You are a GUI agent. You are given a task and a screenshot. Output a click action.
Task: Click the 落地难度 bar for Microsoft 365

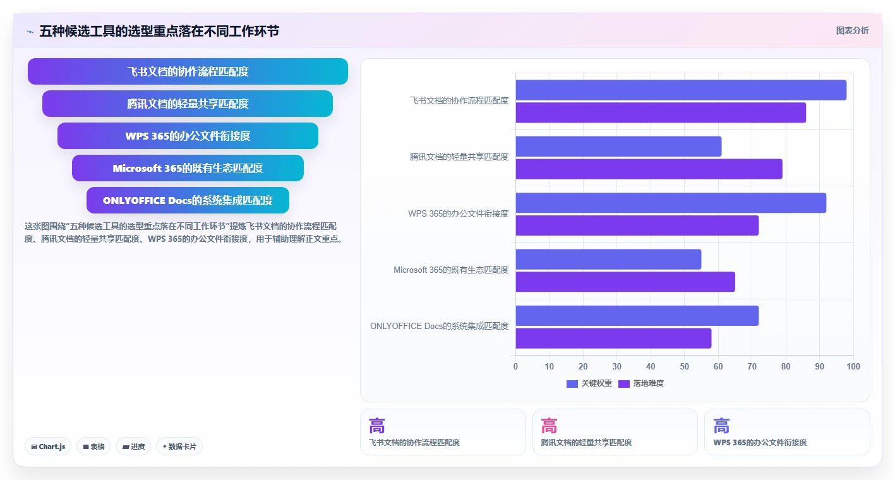click(625, 282)
